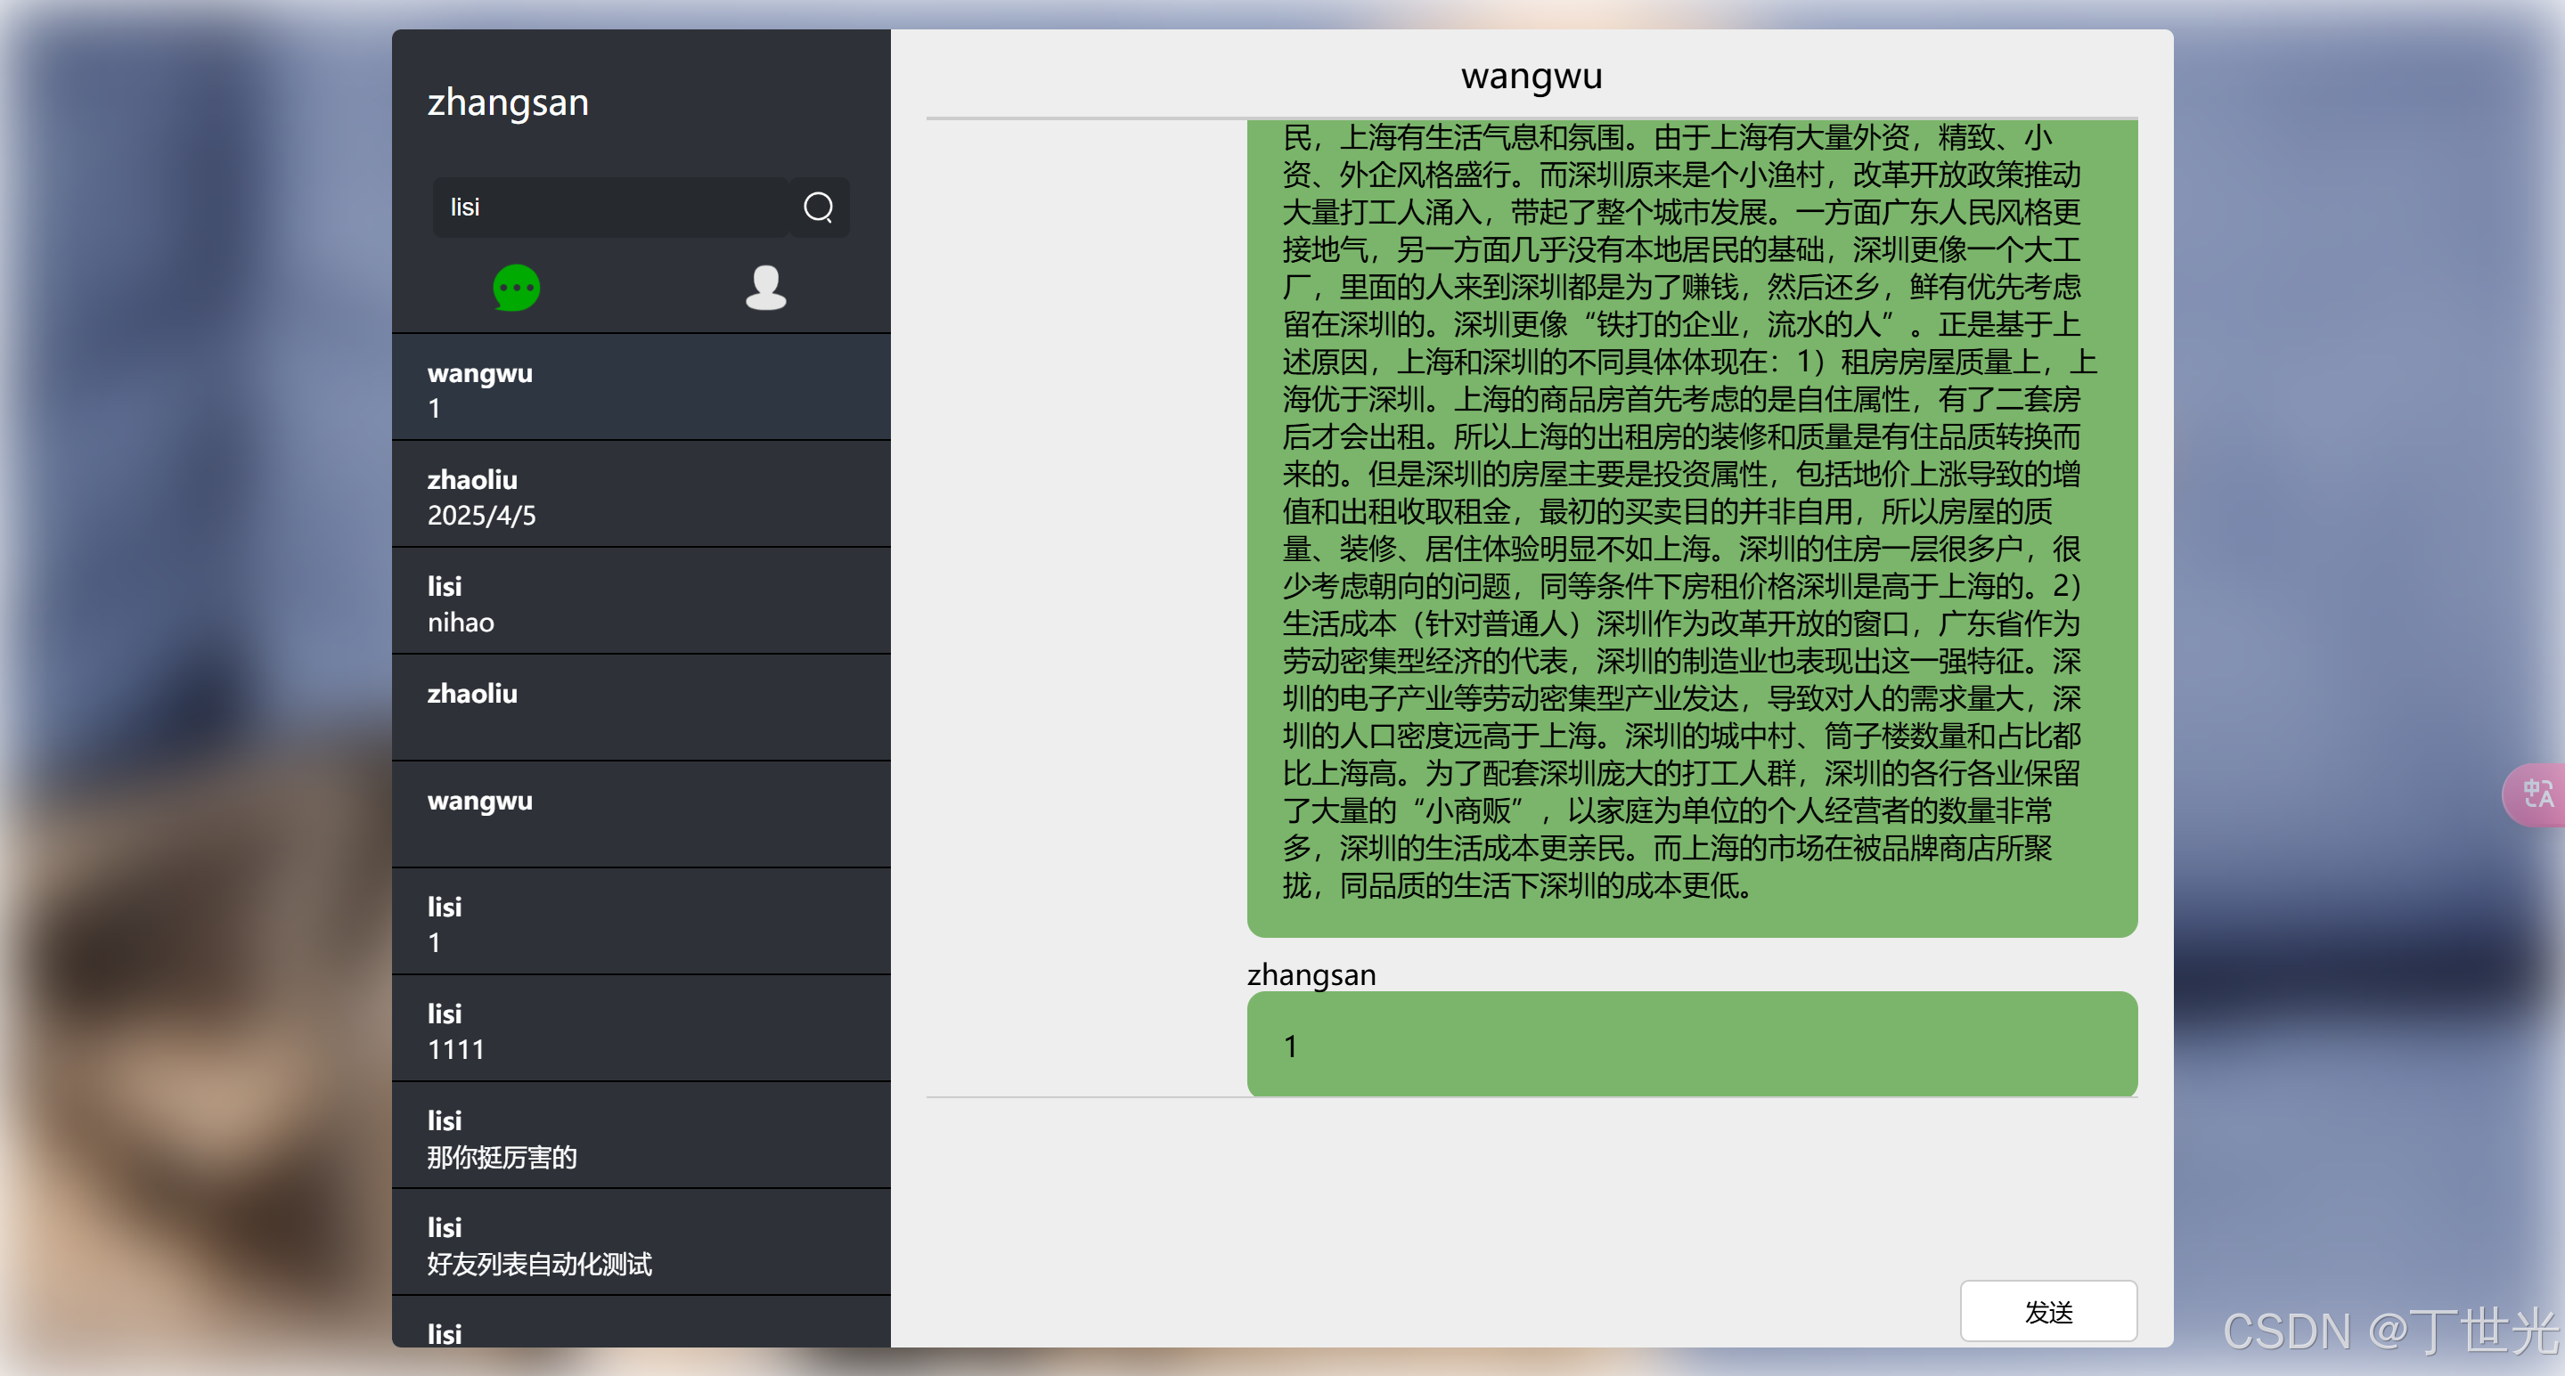Viewport: 2565px width, 1376px height.
Task: Select lisi chat saying 那你挺厉害的
Action: click(641, 1136)
